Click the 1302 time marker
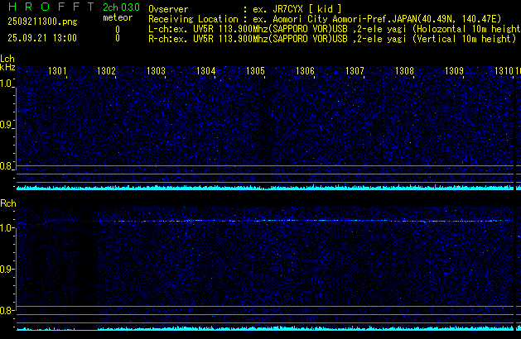 [107, 72]
